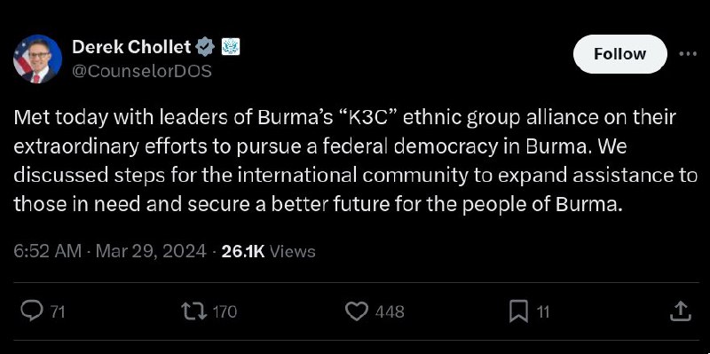Screen dimensions: 710x354
Task: Show the 170 reposts count
Action: click(225, 312)
